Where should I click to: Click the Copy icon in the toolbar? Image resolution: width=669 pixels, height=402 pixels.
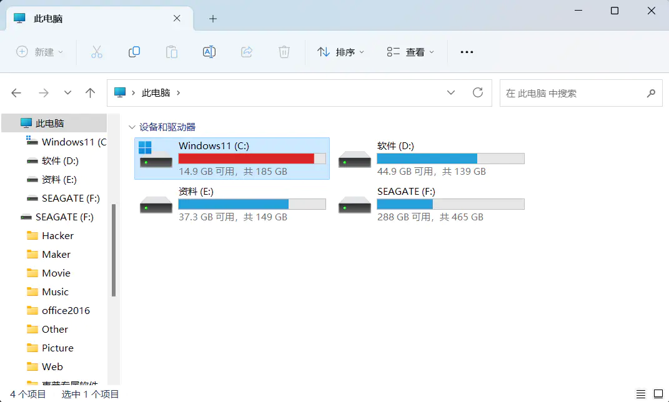134,52
